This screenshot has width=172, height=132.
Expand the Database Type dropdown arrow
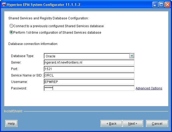132,56
